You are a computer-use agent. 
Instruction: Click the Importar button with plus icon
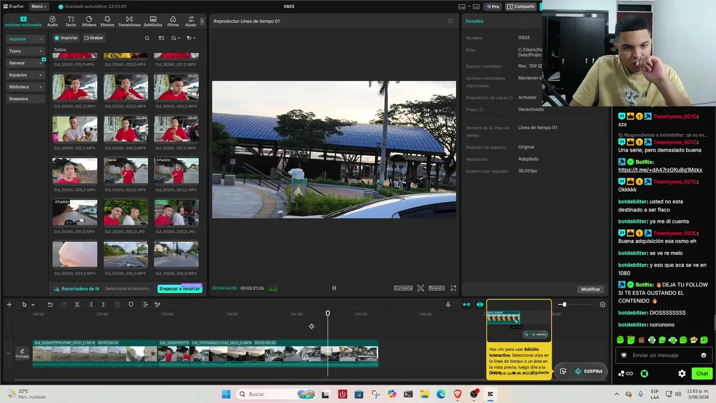click(x=66, y=38)
